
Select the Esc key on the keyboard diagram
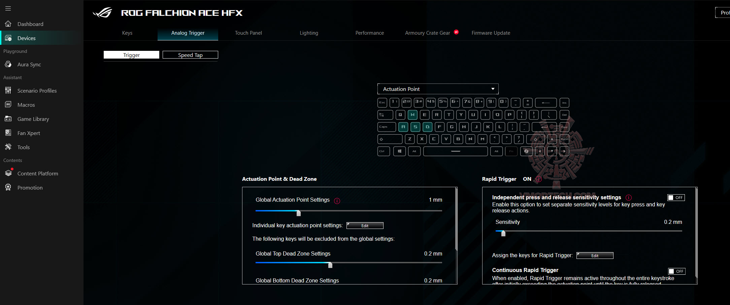[383, 103]
